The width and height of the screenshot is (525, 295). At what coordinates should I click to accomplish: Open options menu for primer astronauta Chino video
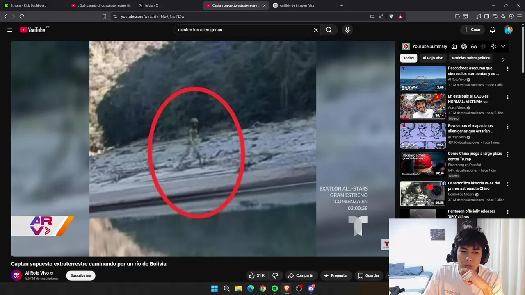point(507,184)
